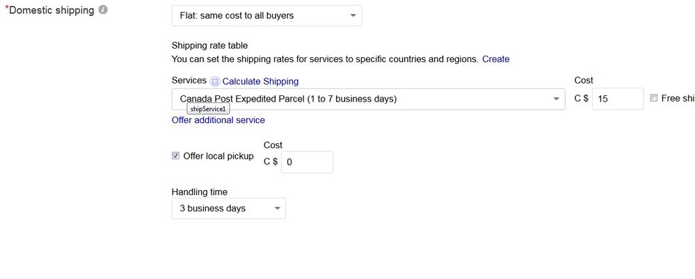Click the Services label text

pyautogui.click(x=189, y=81)
